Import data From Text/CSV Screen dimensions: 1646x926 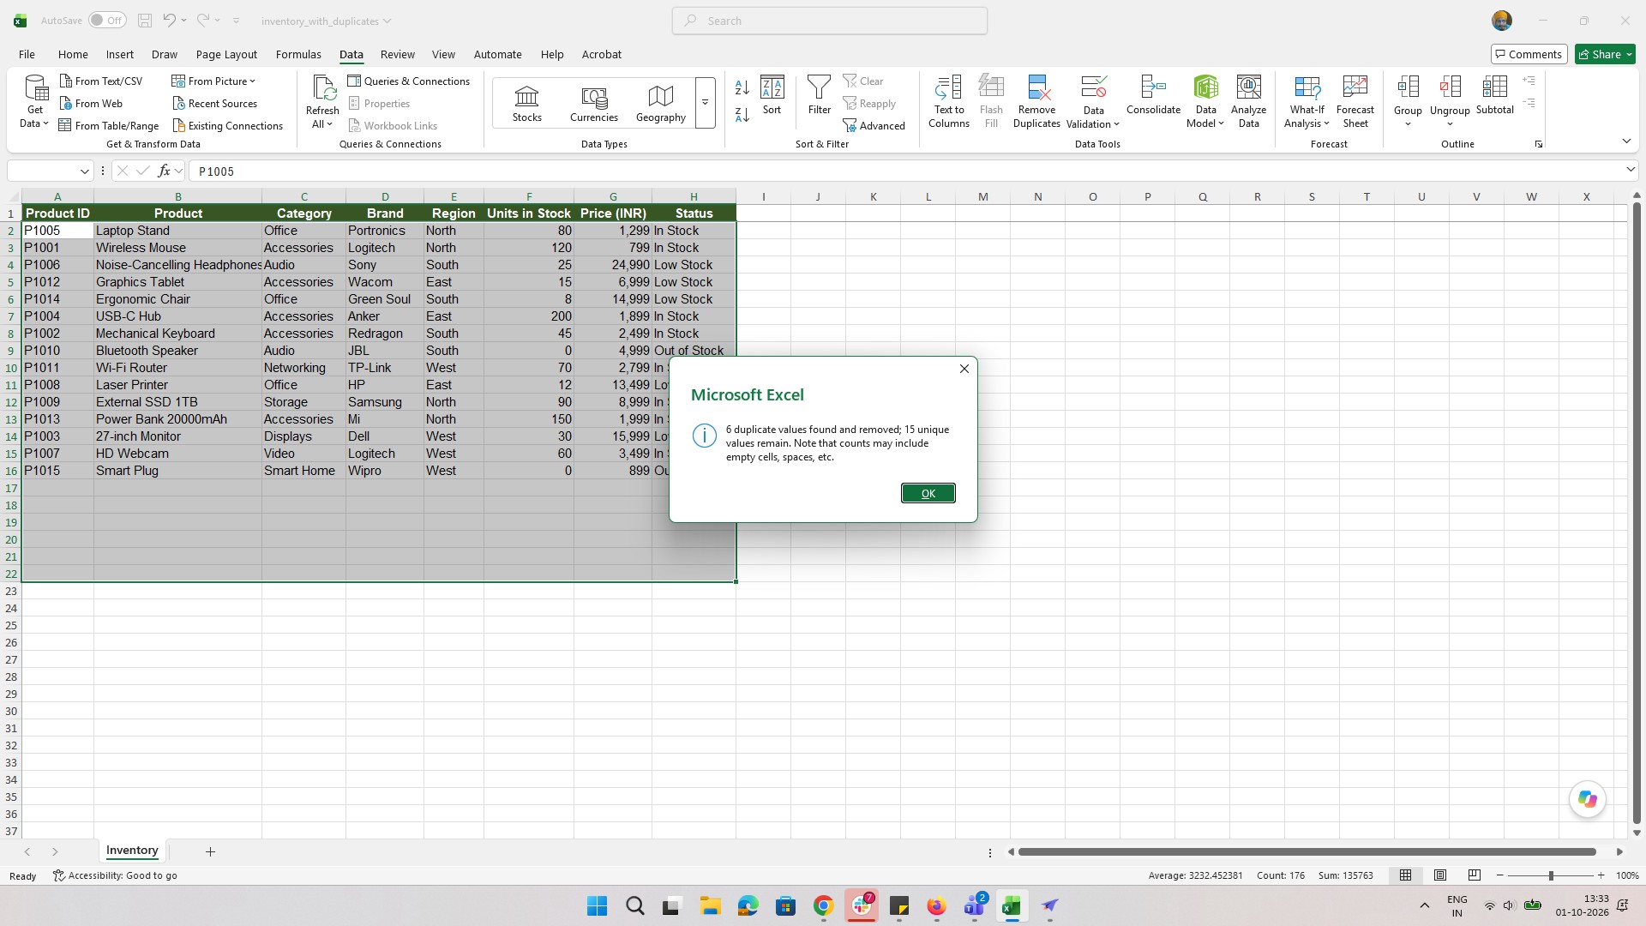(x=101, y=81)
